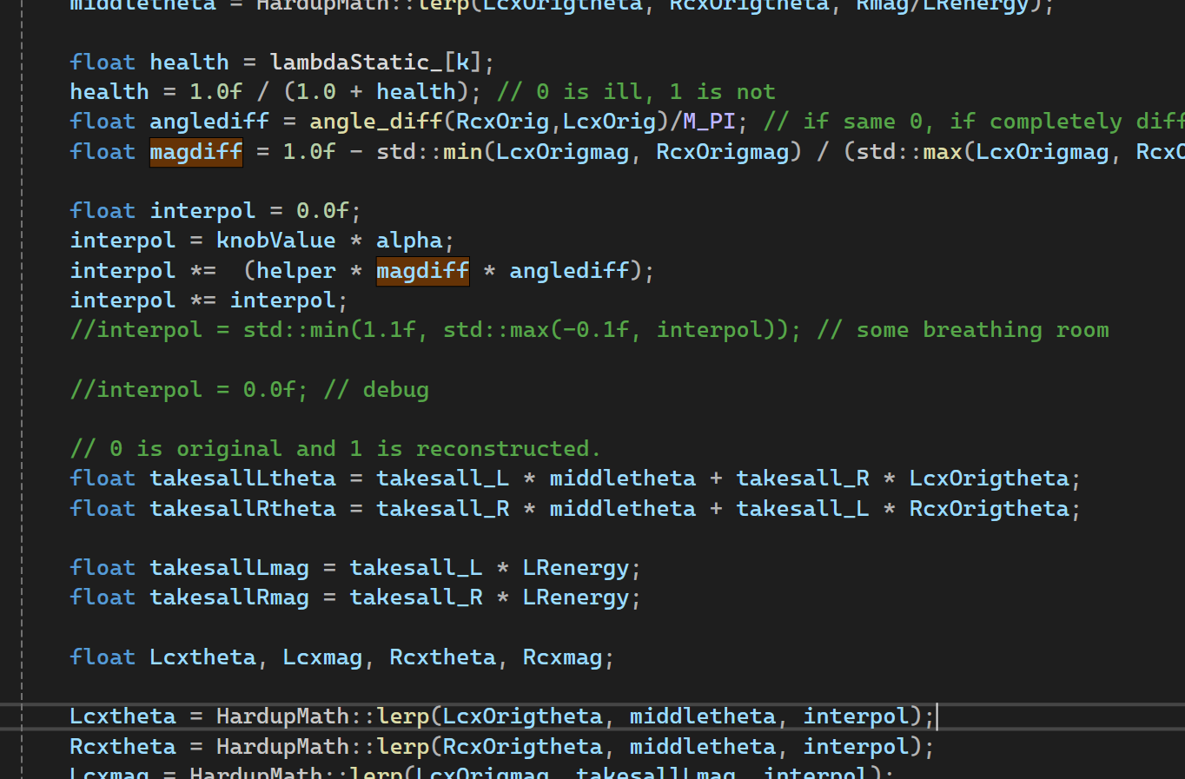This screenshot has height=779, width=1185.
Task: Click "std::min" on the magdiff declaration line
Action: click(430, 152)
